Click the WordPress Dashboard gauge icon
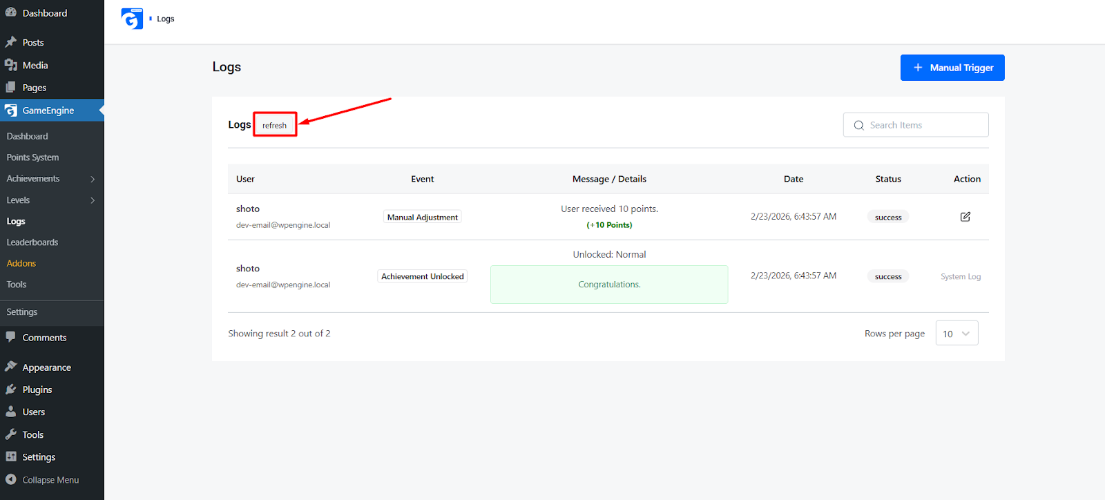Image resolution: width=1105 pixels, height=500 pixels. coord(11,12)
